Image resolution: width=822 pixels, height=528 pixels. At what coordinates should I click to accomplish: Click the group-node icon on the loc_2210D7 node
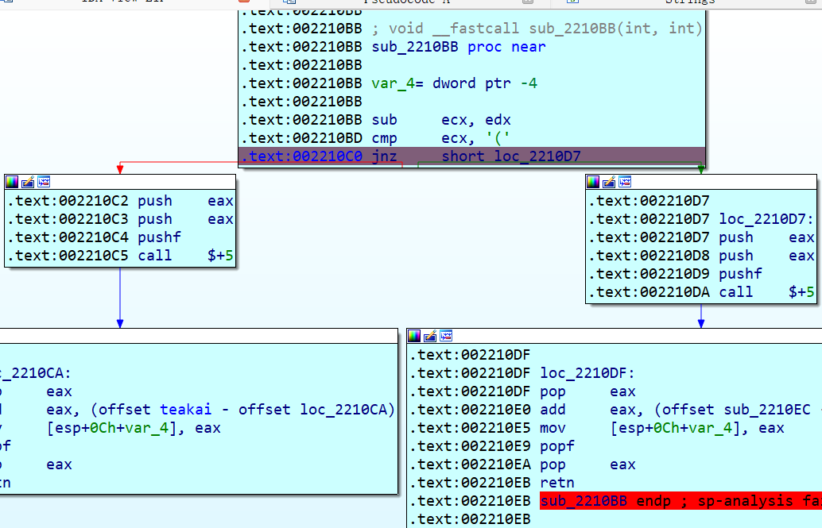625,181
